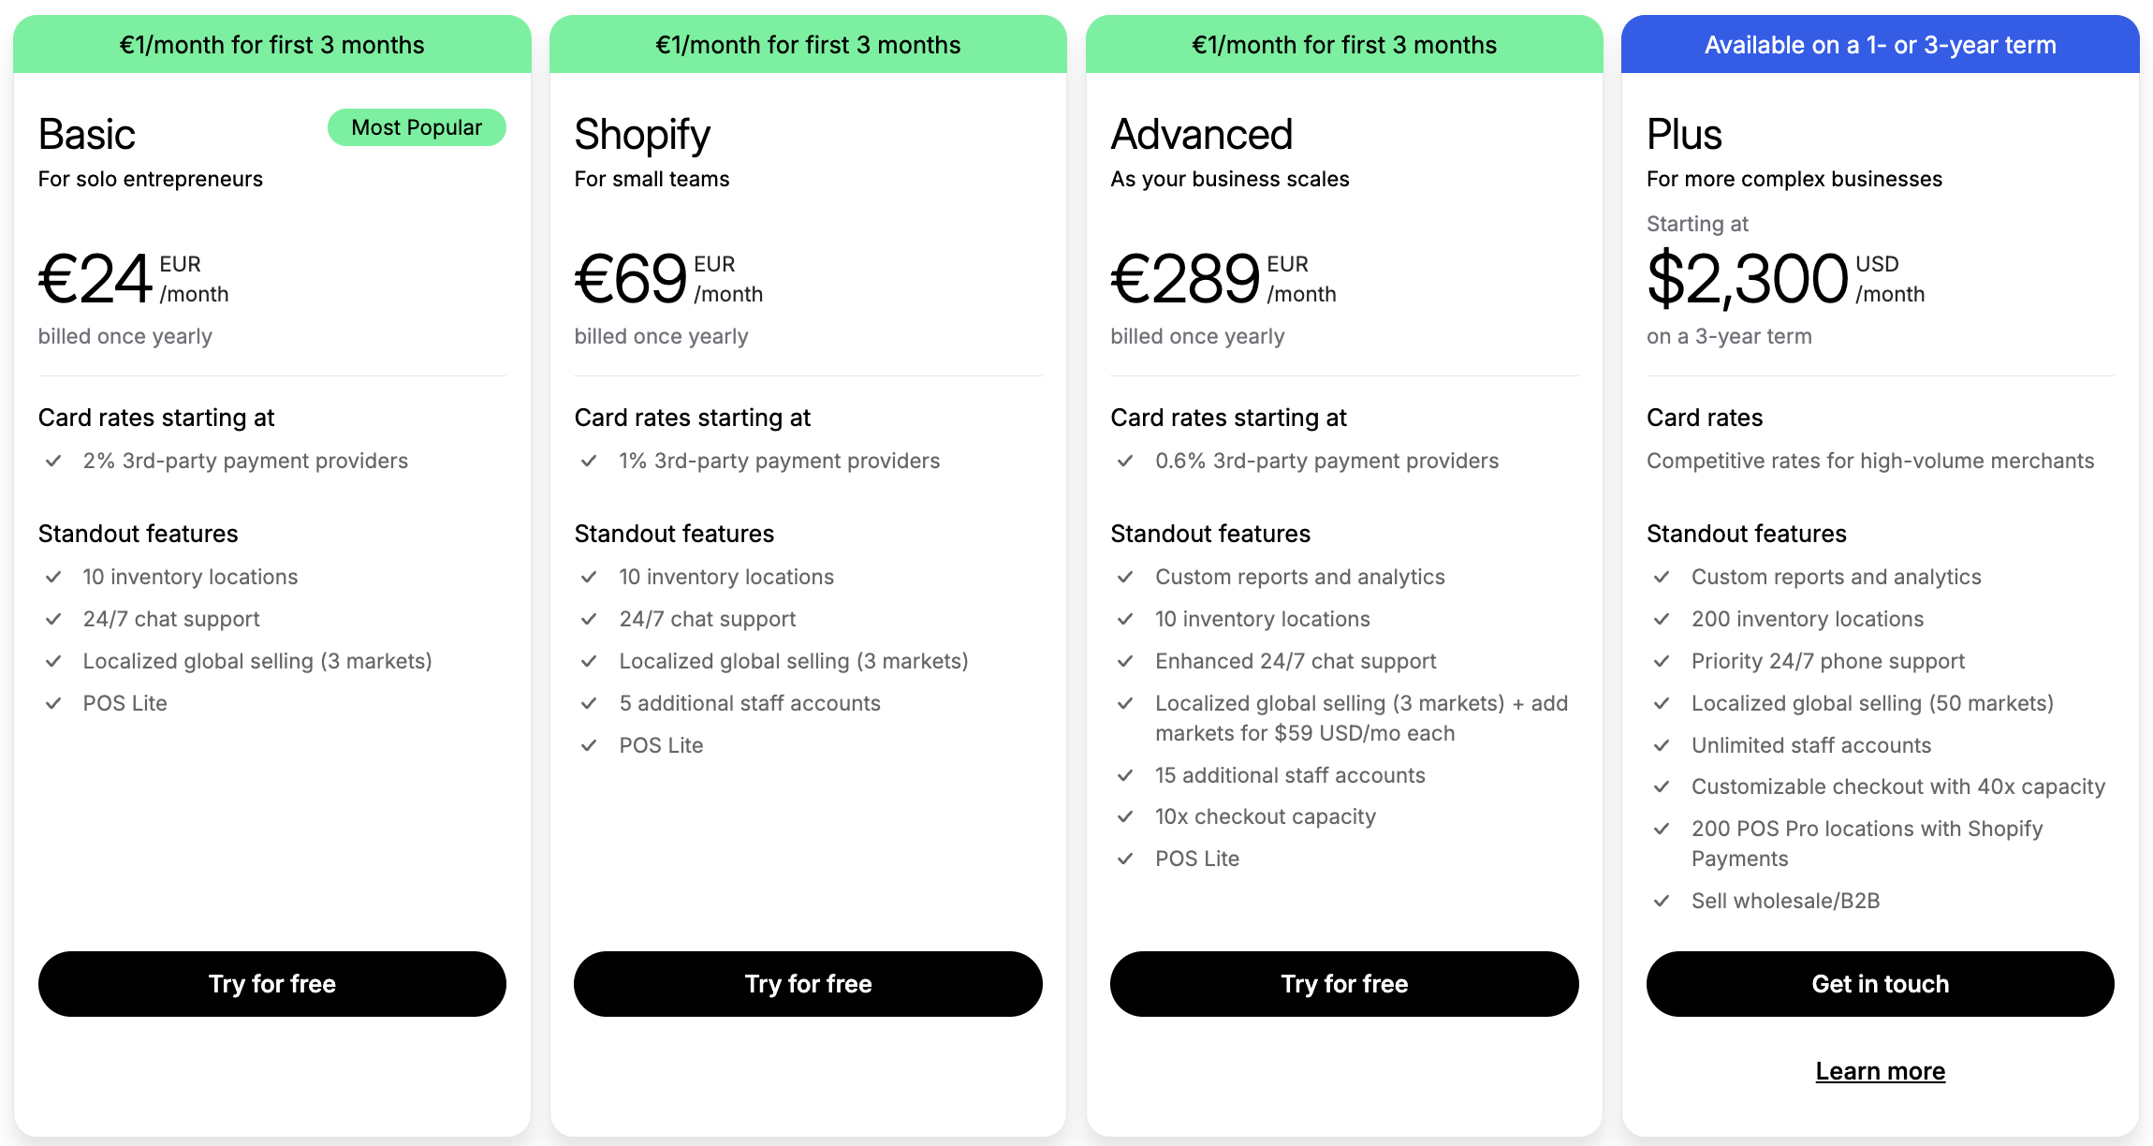Click the checkmark beside 10 inventory locations on Basic plan
Screen dimensions: 2153x1146
click(x=53, y=577)
